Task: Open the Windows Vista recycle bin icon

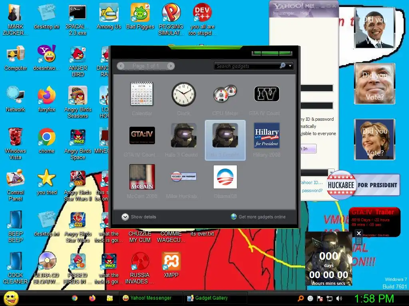Action: coord(15,144)
